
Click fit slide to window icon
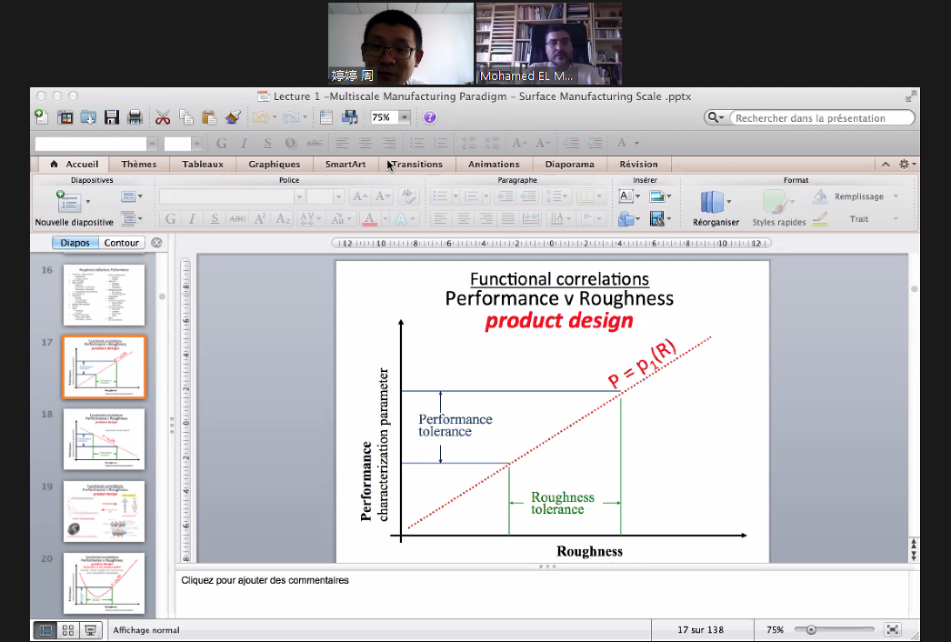tap(892, 629)
